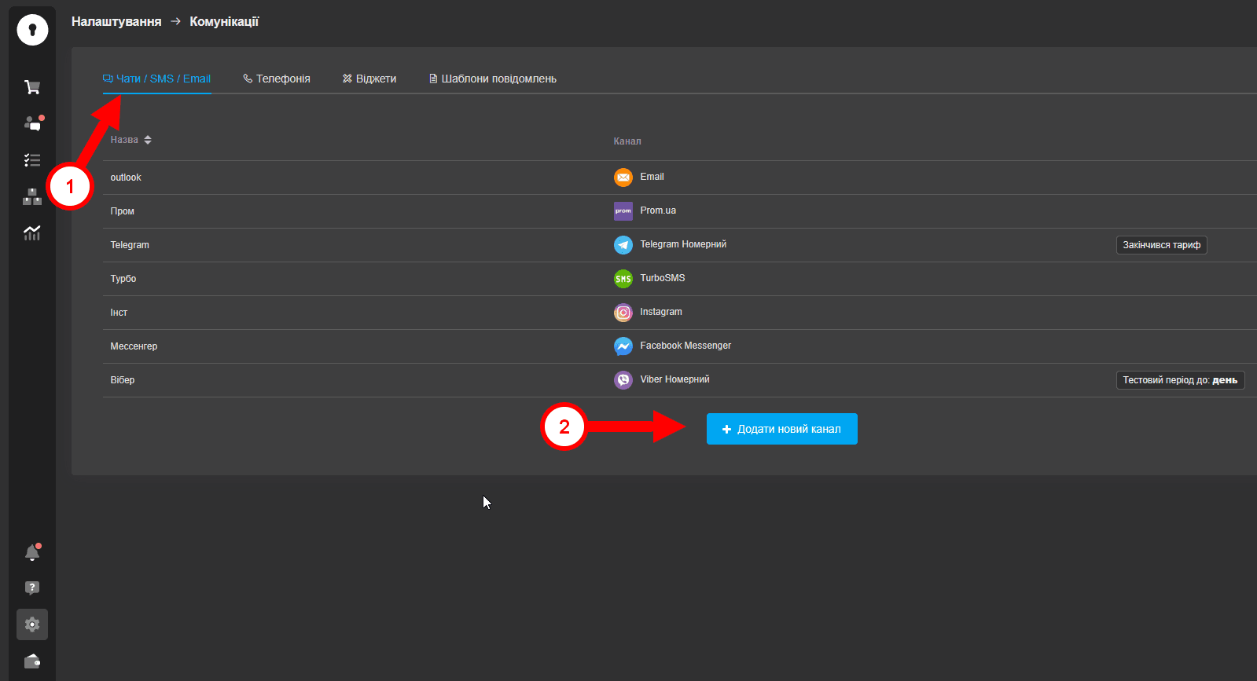Sort the table by Назва column
The image size is (1257, 681).
131,140
